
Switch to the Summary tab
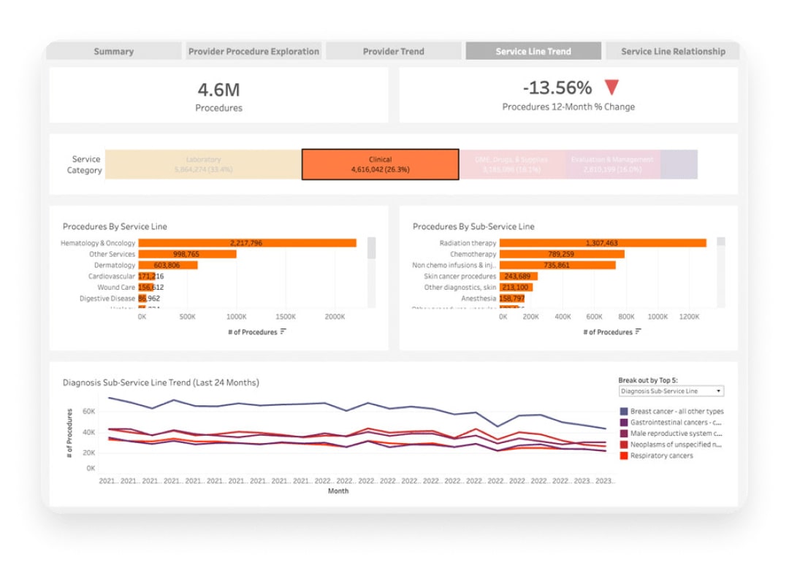pos(113,51)
